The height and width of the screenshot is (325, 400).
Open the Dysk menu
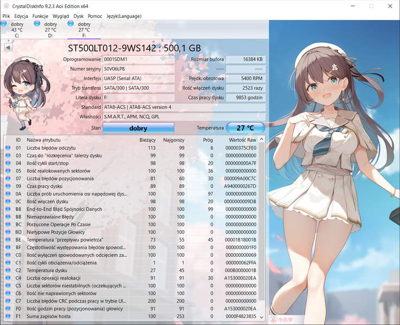coord(78,16)
